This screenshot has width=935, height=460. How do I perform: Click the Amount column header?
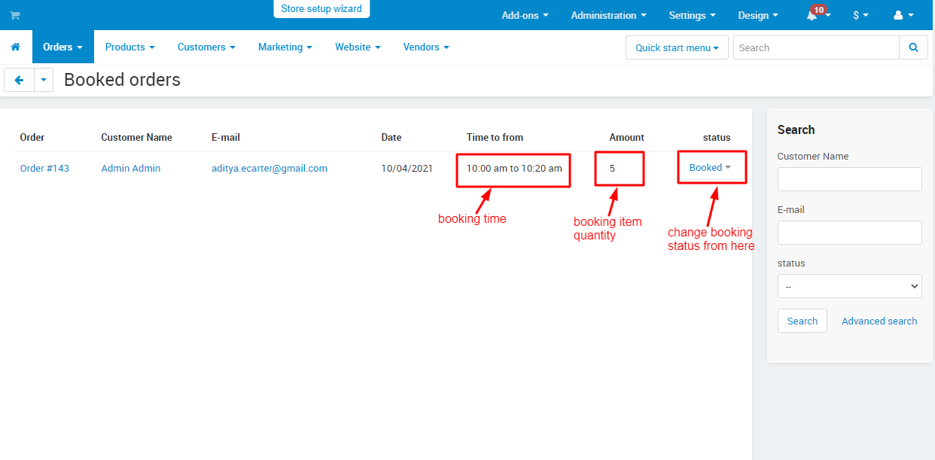coord(627,137)
